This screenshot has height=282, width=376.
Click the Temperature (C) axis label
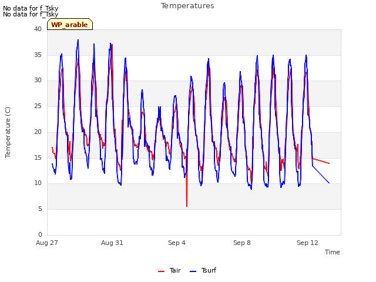[8, 132]
